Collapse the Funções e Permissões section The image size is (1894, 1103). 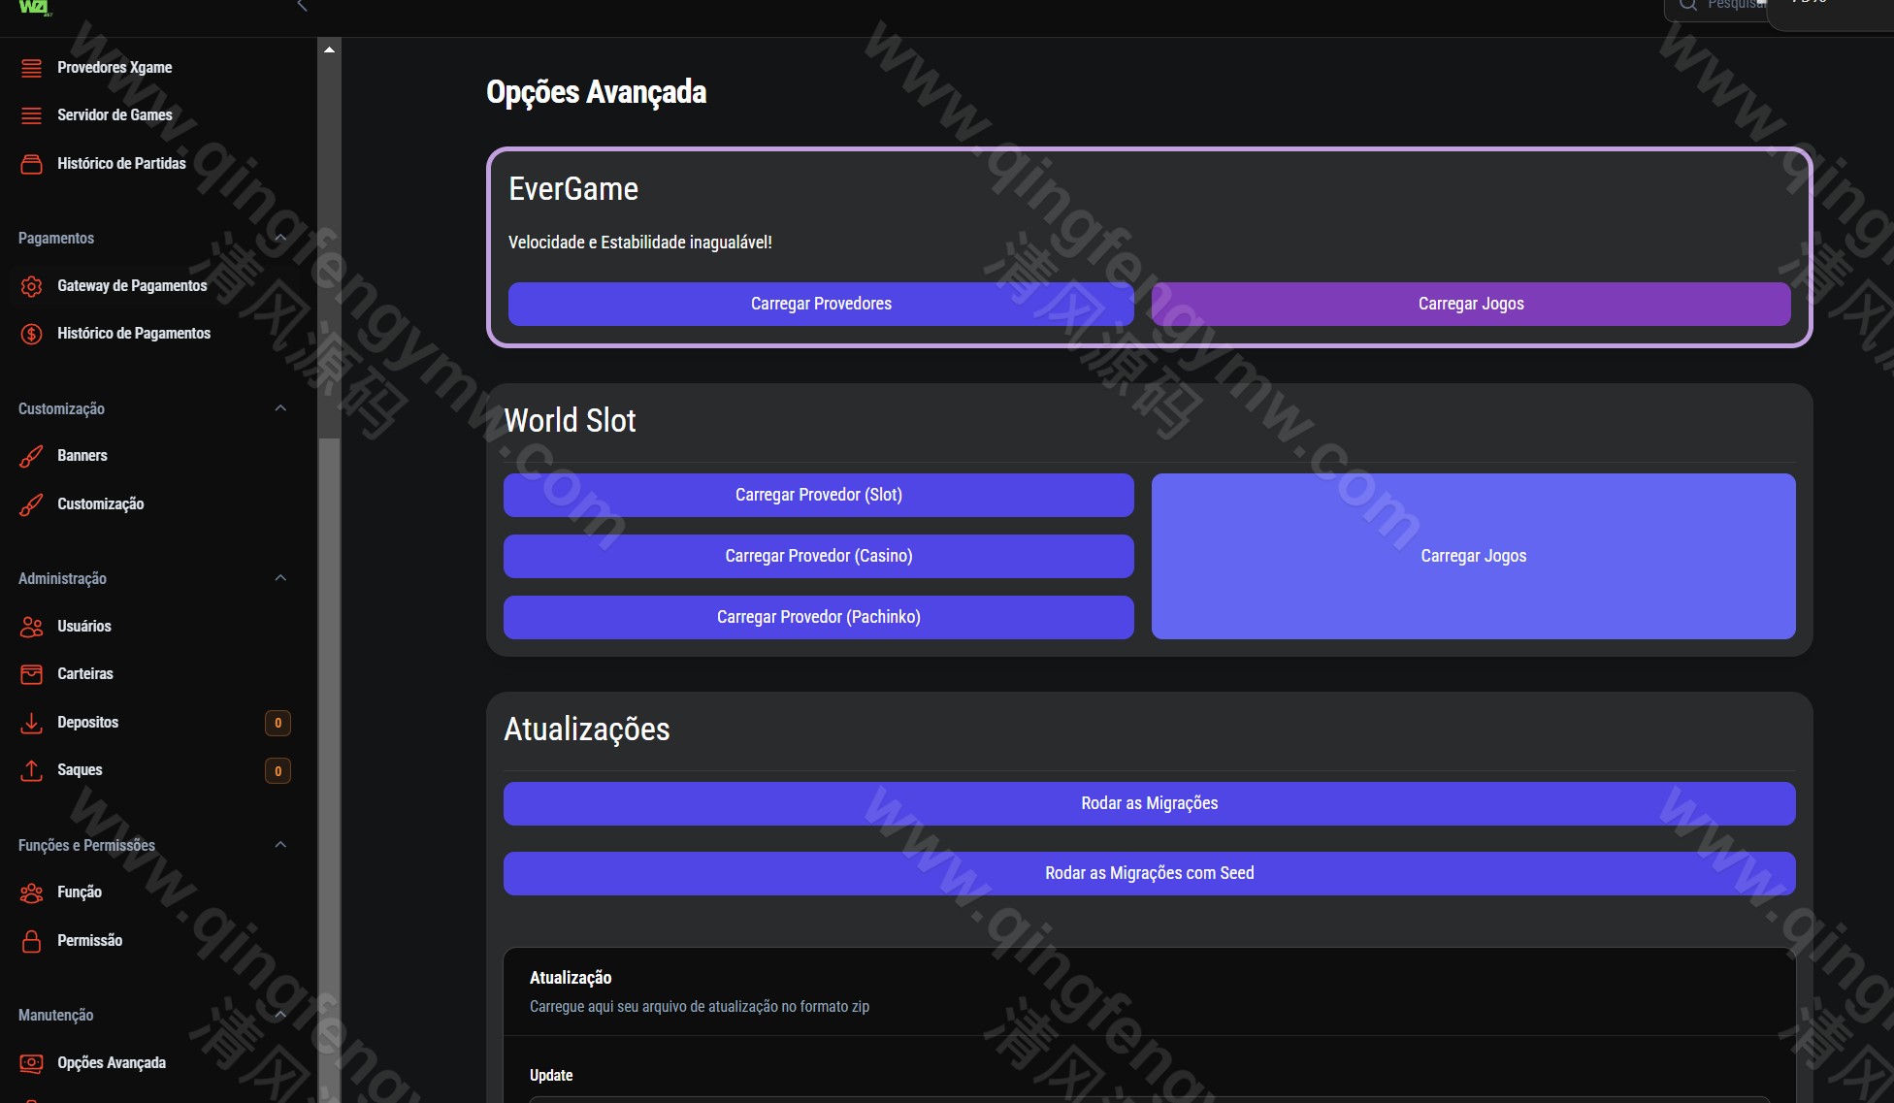click(x=280, y=845)
